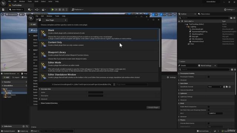The image size is (237, 133).
Task: Click the Favorites search icon in Content Browser
Action: [x=26, y=82]
